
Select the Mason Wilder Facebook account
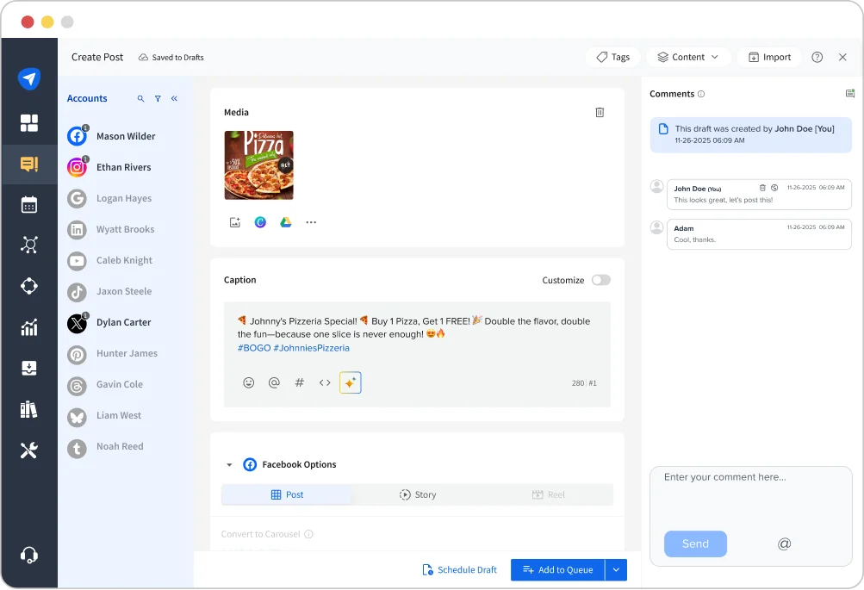(x=111, y=136)
